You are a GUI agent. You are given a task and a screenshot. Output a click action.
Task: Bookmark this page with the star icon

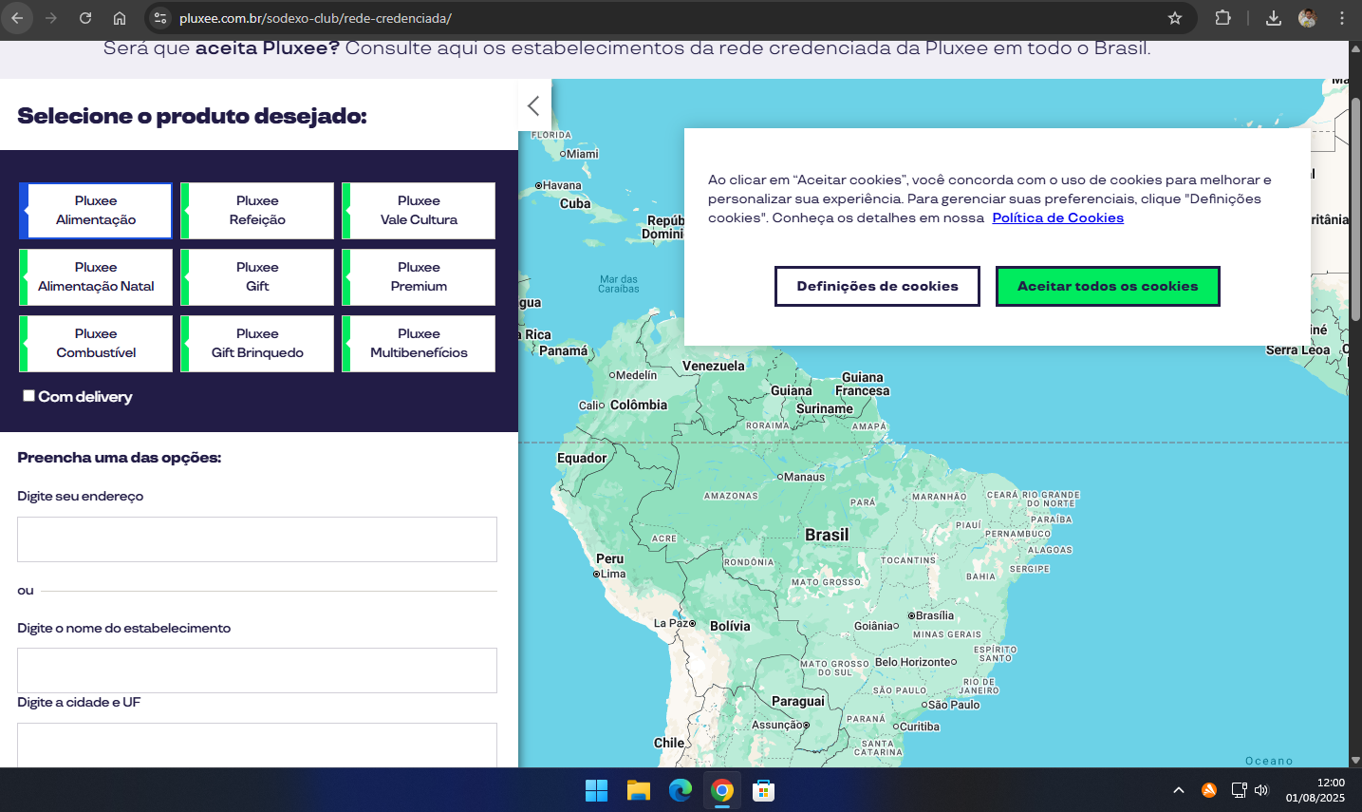pos(1175,18)
